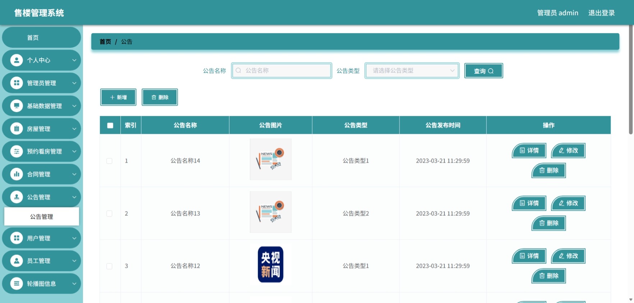Click the 售楼管理系统 title
This screenshot has width=634, height=303.
39,13
